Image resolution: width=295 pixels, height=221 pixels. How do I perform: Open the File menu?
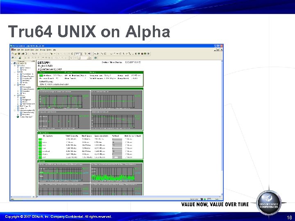coord(15,50)
